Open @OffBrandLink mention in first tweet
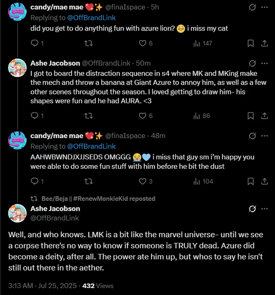Image resolution: width=275 pixels, height=295 pixels. coord(91,18)
